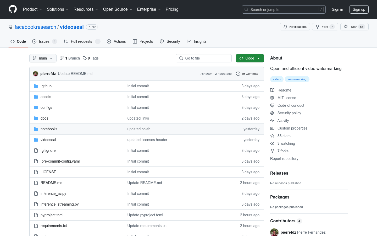Click the folder icon for .github
The width and height of the screenshot is (377, 236).
click(x=36, y=86)
